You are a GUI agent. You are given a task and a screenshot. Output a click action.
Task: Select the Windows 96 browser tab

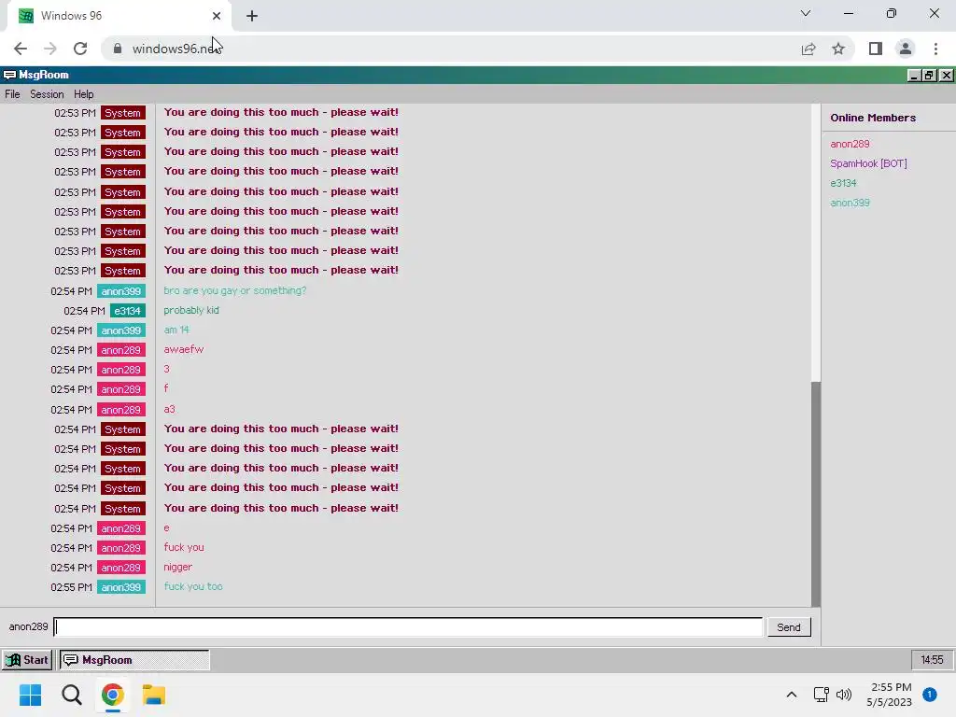pos(119,16)
